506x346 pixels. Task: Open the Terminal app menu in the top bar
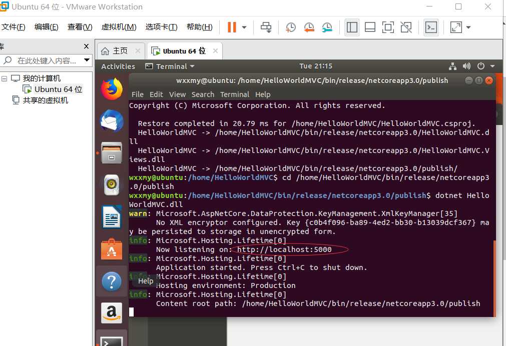pyautogui.click(x=170, y=66)
